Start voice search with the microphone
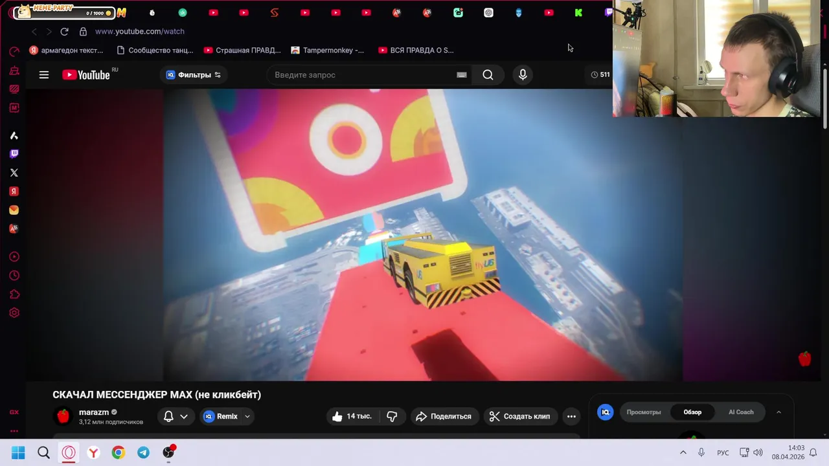 click(x=523, y=75)
